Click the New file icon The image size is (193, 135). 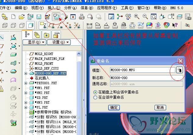point(13,16)
